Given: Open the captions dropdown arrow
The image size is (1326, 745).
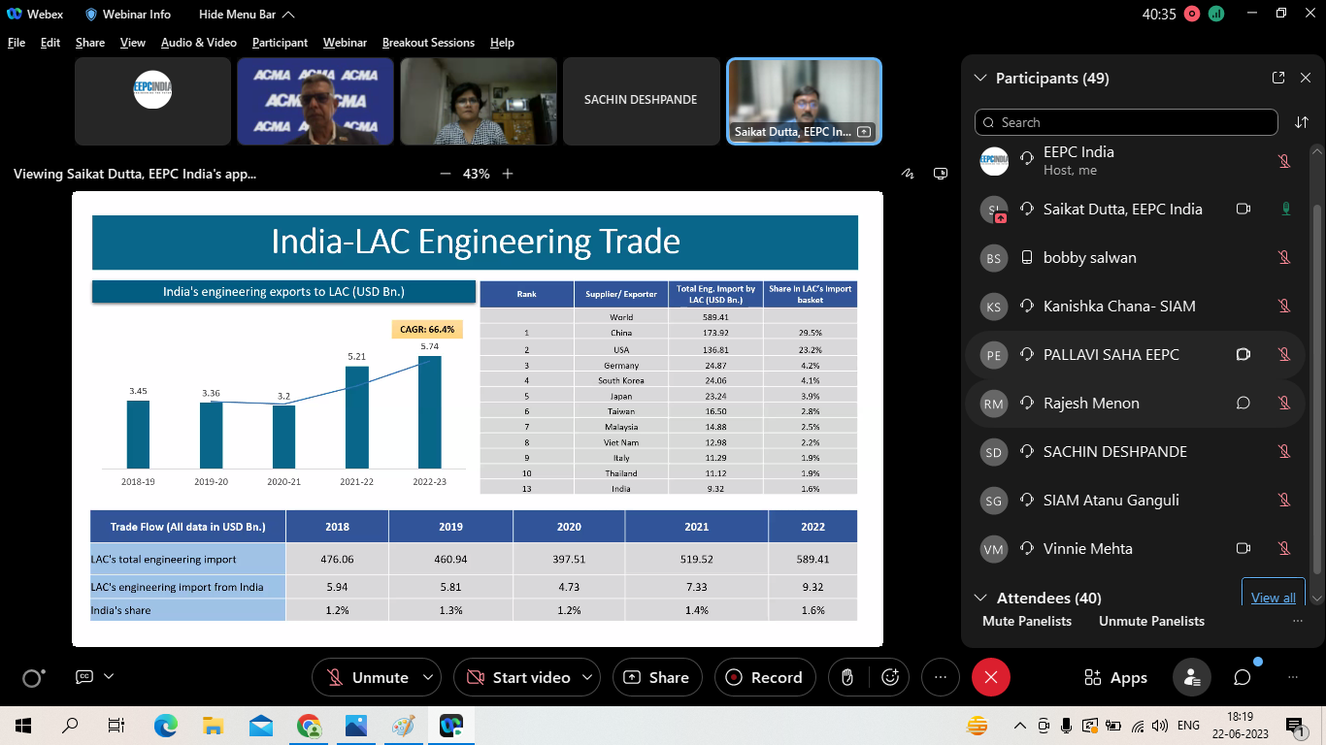Looking at the screenshot, I should coord(109,676).
